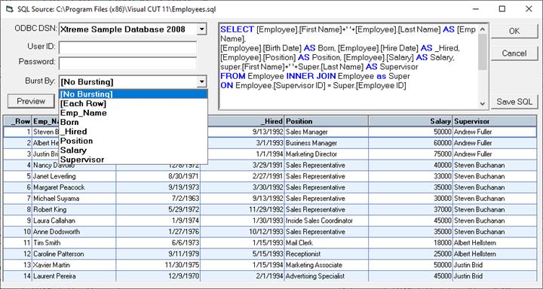
Task: Click the Inside Sales Coordinator cell
Action: (x=327, y=221)
